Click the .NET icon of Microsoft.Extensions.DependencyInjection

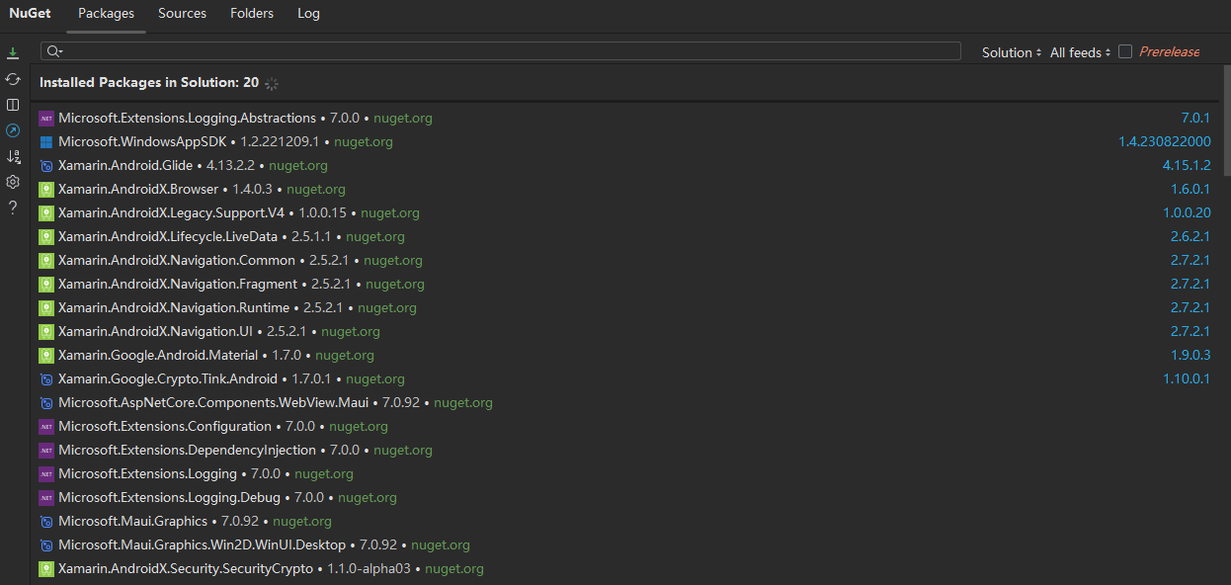click(45, 450)
